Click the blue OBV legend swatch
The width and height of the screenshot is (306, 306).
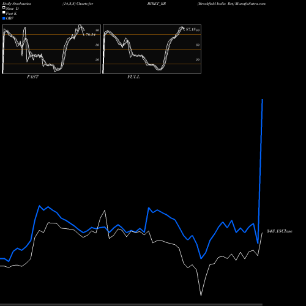coord(4,18)
